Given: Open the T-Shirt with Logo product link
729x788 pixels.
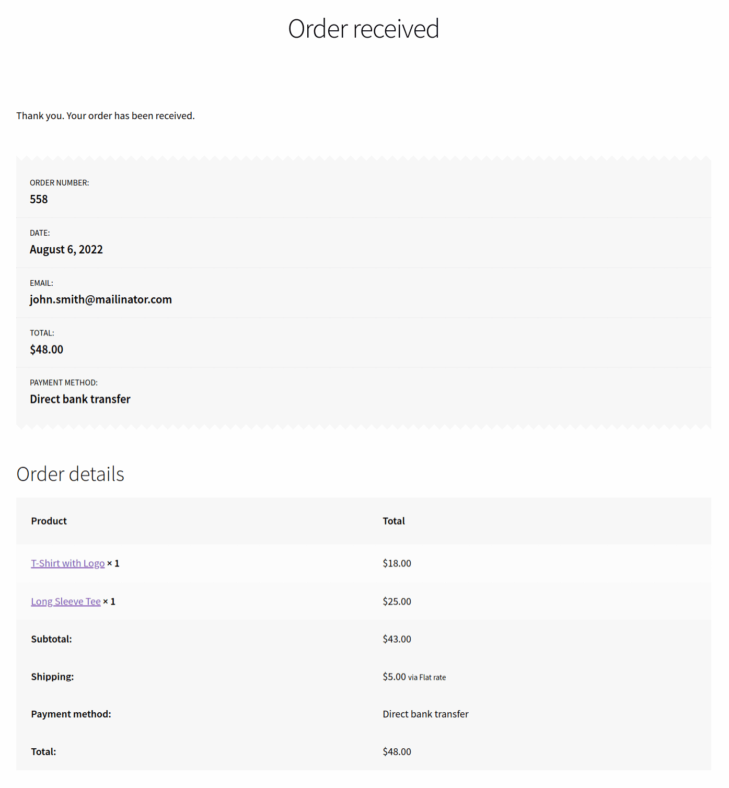Looking at the screenshot, I should click(x=68, y=563).
